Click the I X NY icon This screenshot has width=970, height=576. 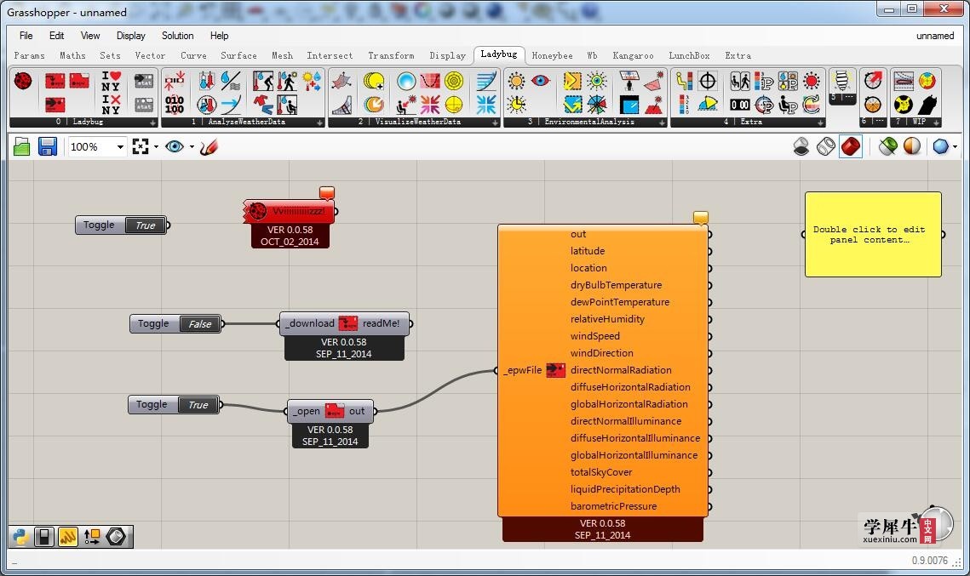coord(112,104)
